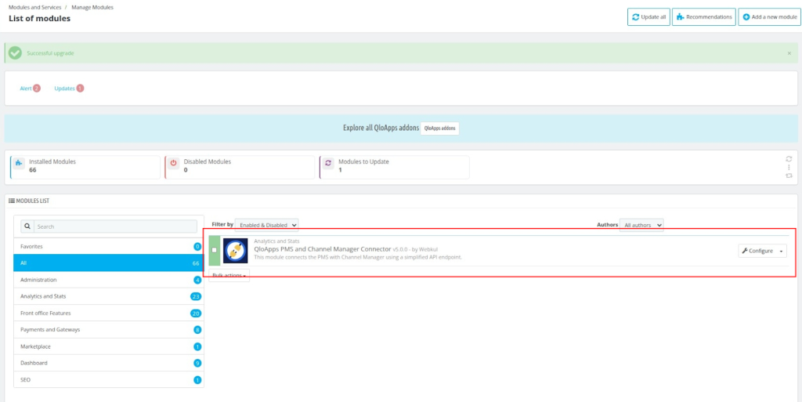Click the bottom icon right of stats panels

789,176
